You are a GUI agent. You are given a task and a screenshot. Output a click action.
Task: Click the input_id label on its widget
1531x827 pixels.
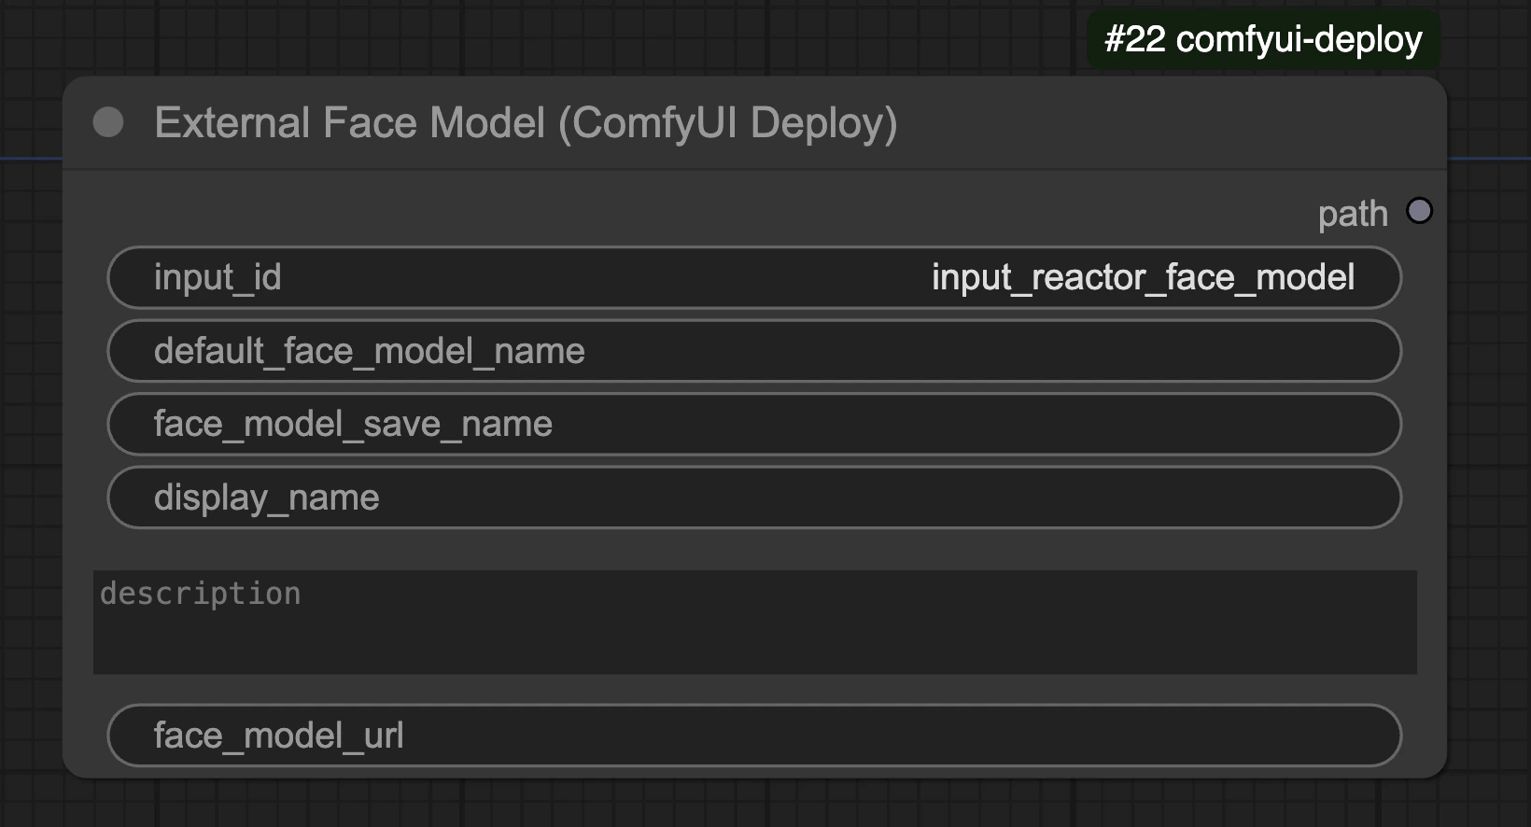click(x=218, y=277)
